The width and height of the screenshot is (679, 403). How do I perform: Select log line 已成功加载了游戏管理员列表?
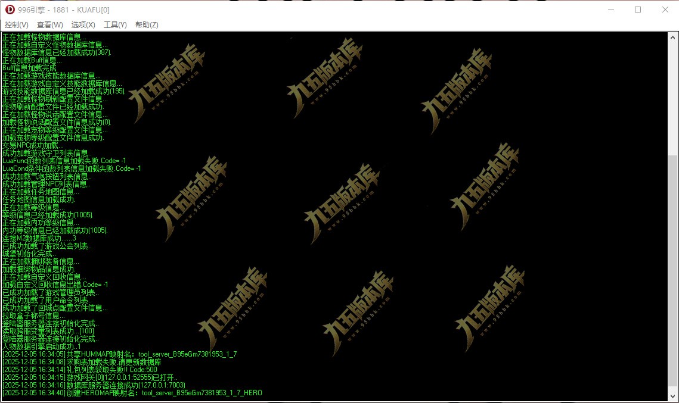point(50,292)
